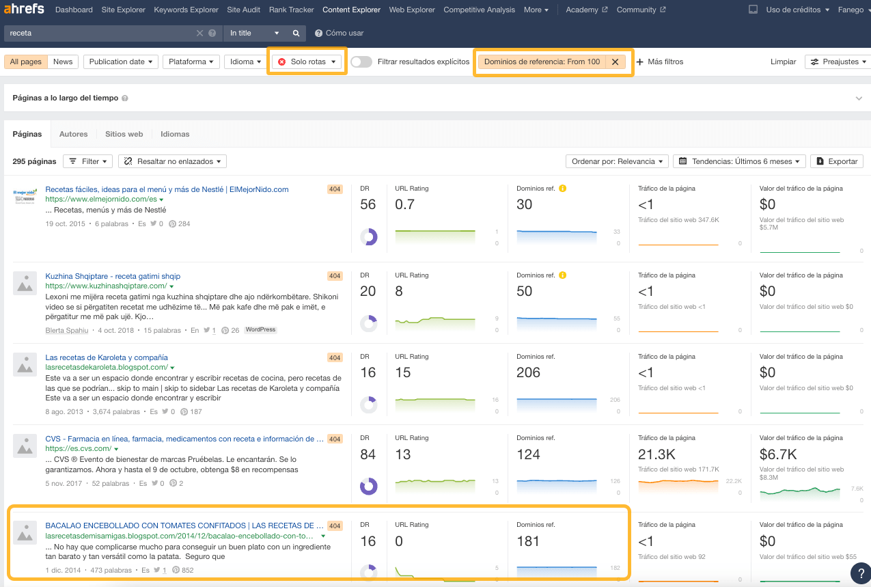Remove the "Solo rotas" filter via red icon
The width and height of the screenshot is (871, 587).
[x=281, y=61]
